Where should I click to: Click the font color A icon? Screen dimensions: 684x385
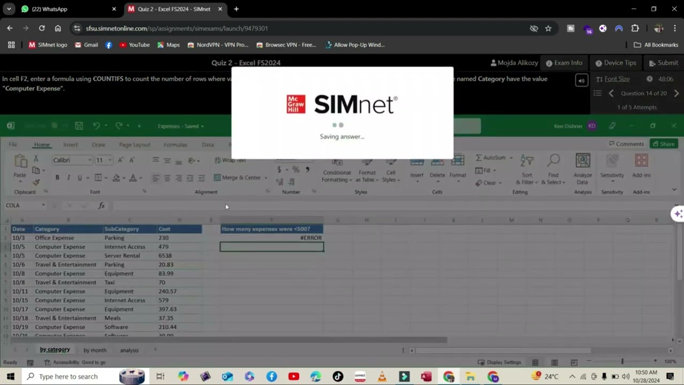(133, 178)
